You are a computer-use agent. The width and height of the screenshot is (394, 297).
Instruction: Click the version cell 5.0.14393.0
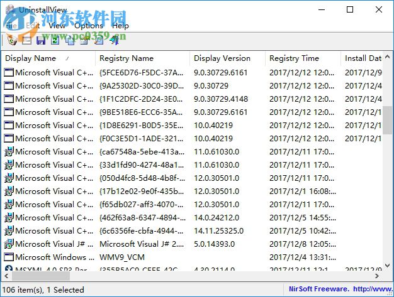point(214,244)
